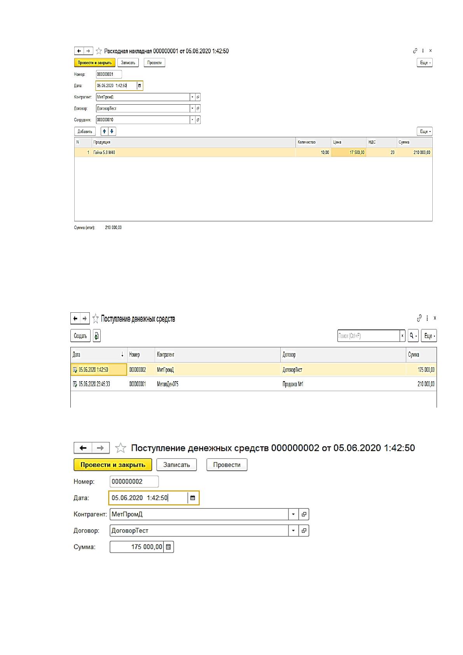Expand the Договор dropdown in the payment form
Viewport: 463px width, 655px height.
coord(293,531)
